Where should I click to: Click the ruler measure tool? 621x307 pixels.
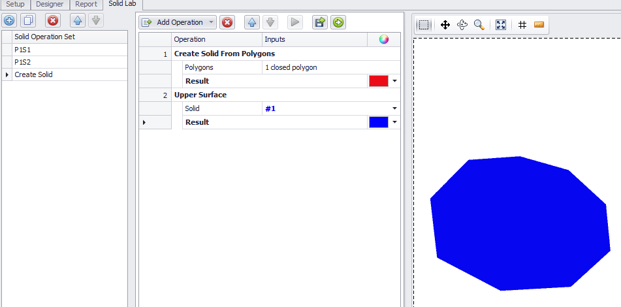[539, 25]
